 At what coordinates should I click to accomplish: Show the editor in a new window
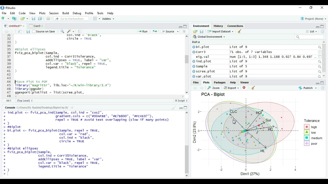[x=20, y=31]
